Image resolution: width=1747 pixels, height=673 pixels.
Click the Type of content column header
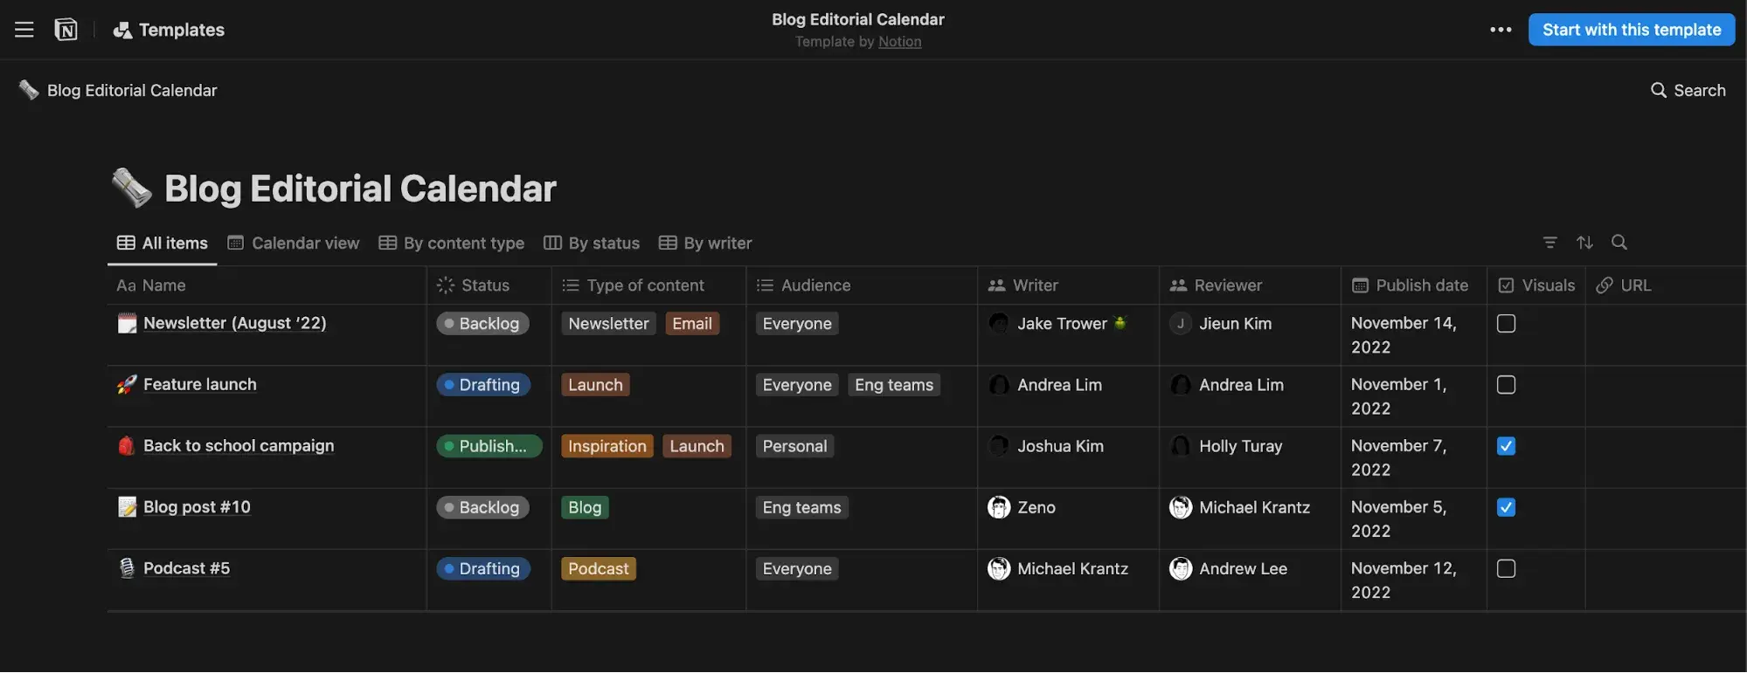point(648,285)
